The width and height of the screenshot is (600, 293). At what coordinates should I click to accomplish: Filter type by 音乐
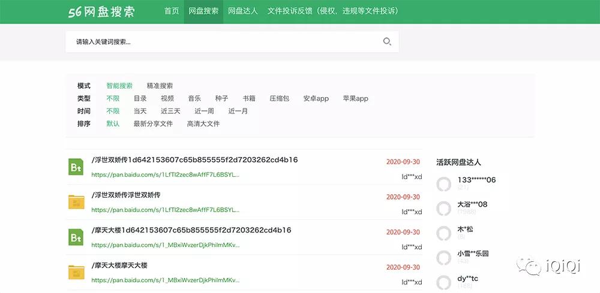194,98
